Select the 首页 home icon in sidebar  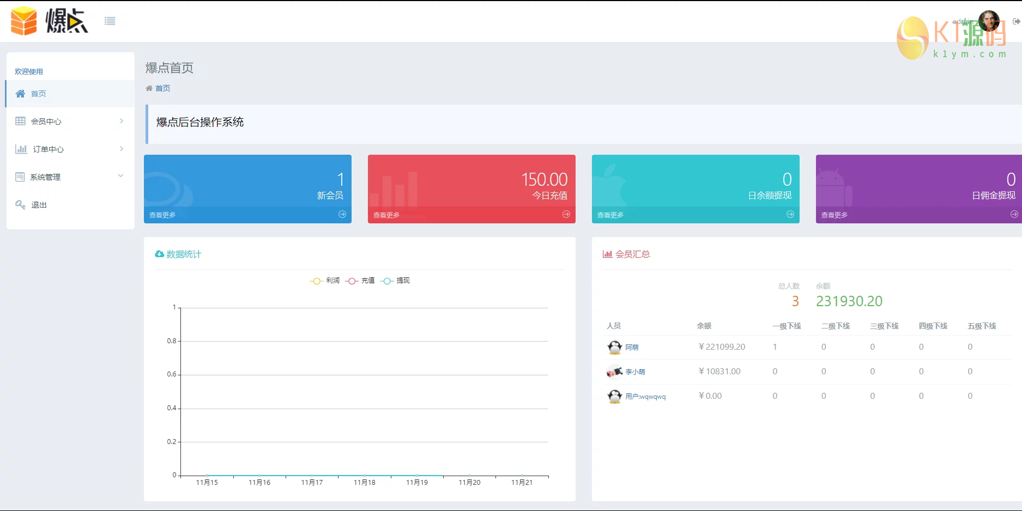click(x=20, y=93)
